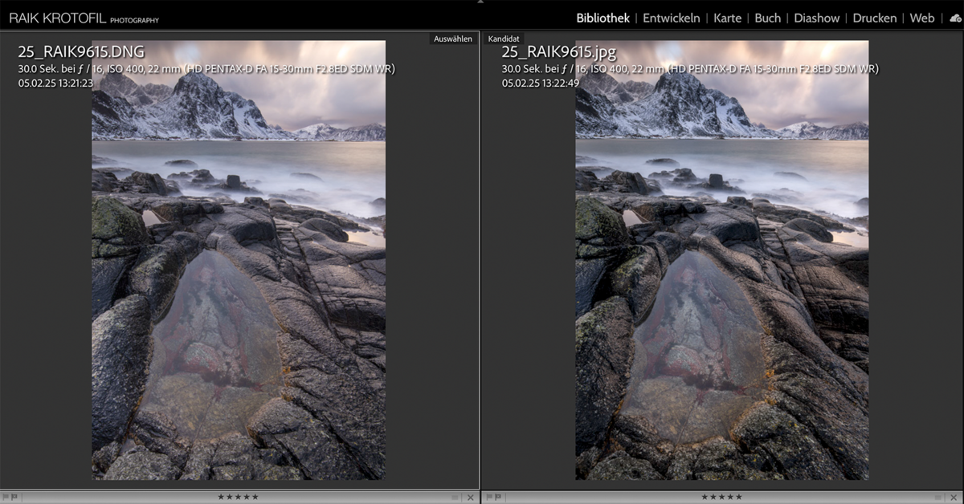Collapse the top module picker panel arrow
This screenshot has width=964, height=504.
(x=481, y=2)
